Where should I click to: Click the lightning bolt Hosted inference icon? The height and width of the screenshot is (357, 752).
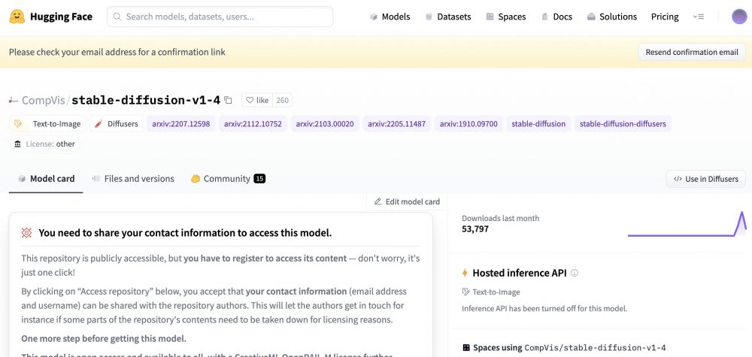465,273
